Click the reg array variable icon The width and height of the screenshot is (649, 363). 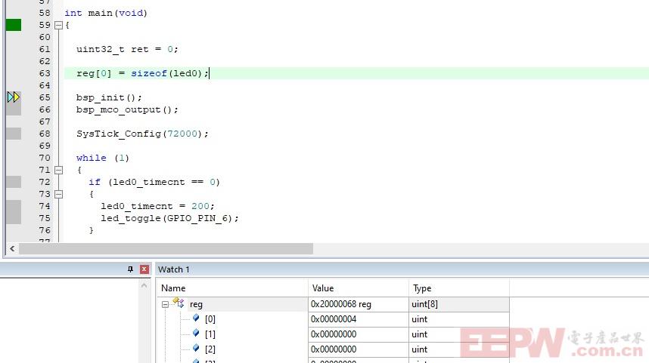click(179, 303)
